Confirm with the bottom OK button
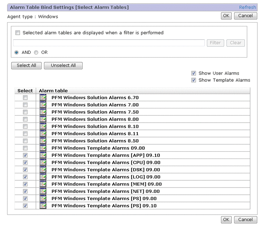The height and width of the screenshot is (228, 262). (226, 220)
